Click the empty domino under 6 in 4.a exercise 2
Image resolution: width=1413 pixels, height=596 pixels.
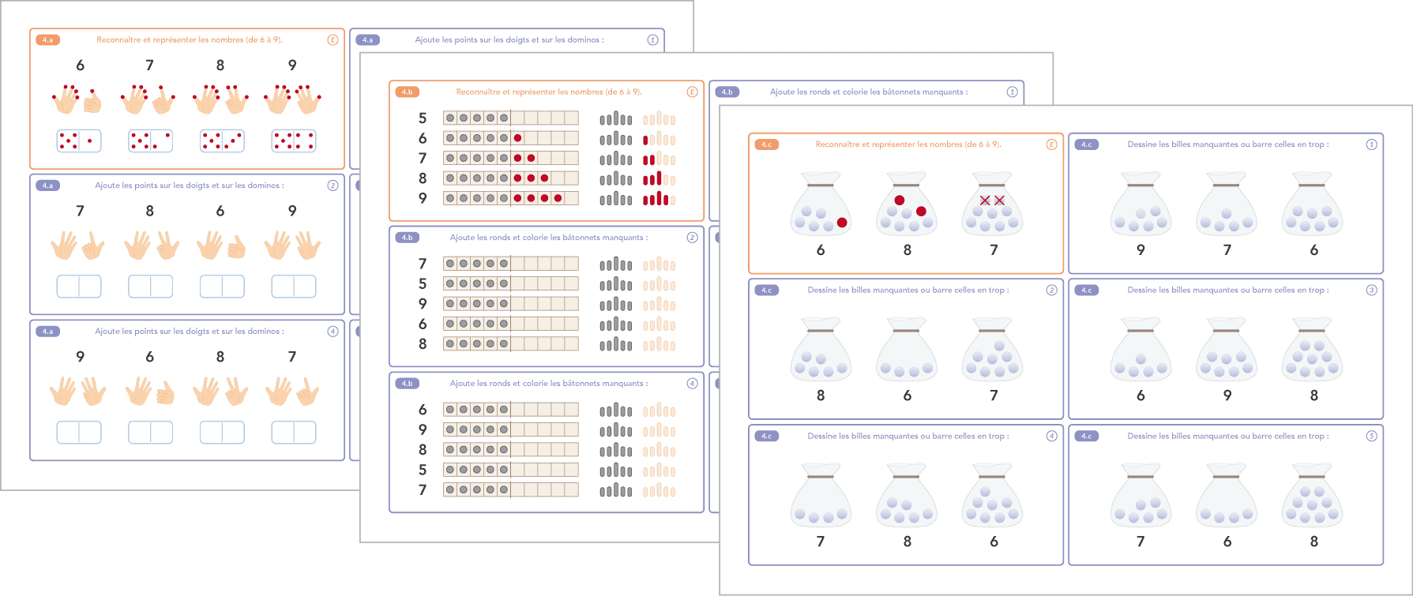coord(222,287)
